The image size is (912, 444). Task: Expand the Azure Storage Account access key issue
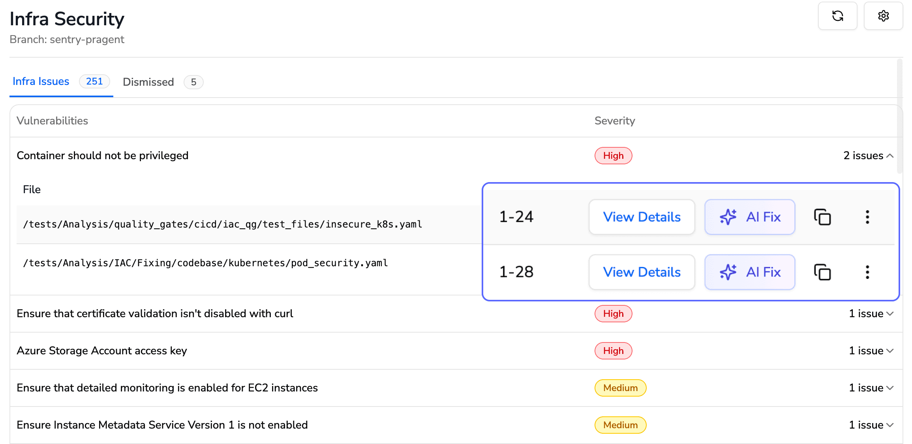pos(871,351)
